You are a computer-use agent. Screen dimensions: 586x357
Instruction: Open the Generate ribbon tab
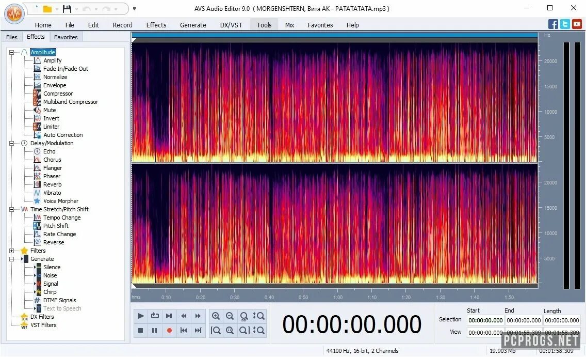[x=193, y=25]
